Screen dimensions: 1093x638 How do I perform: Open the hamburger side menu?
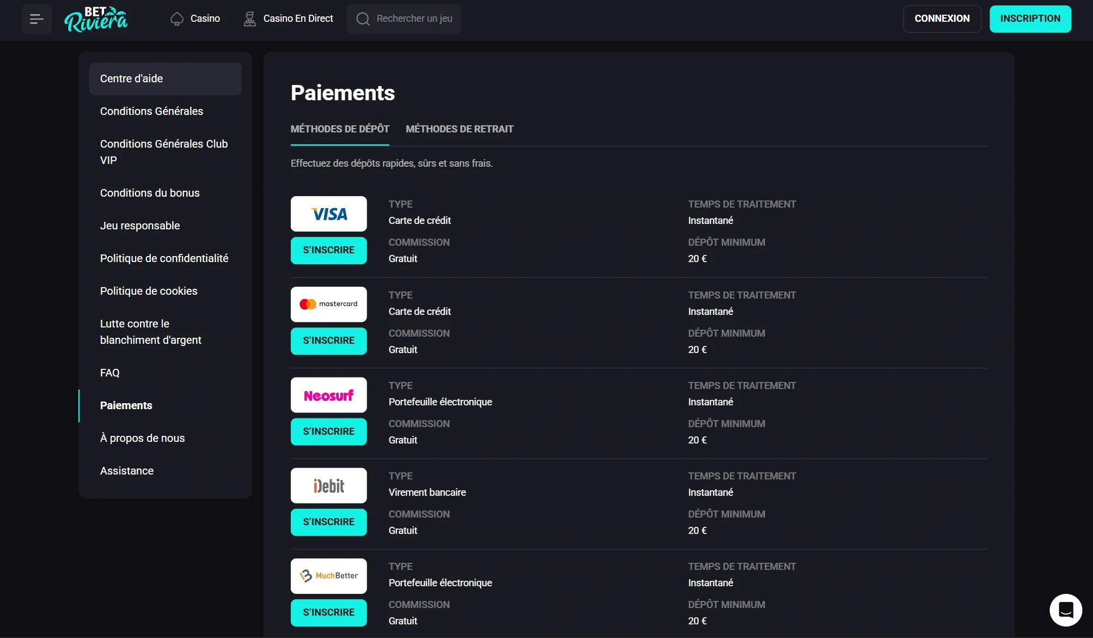tap(36, 19)
